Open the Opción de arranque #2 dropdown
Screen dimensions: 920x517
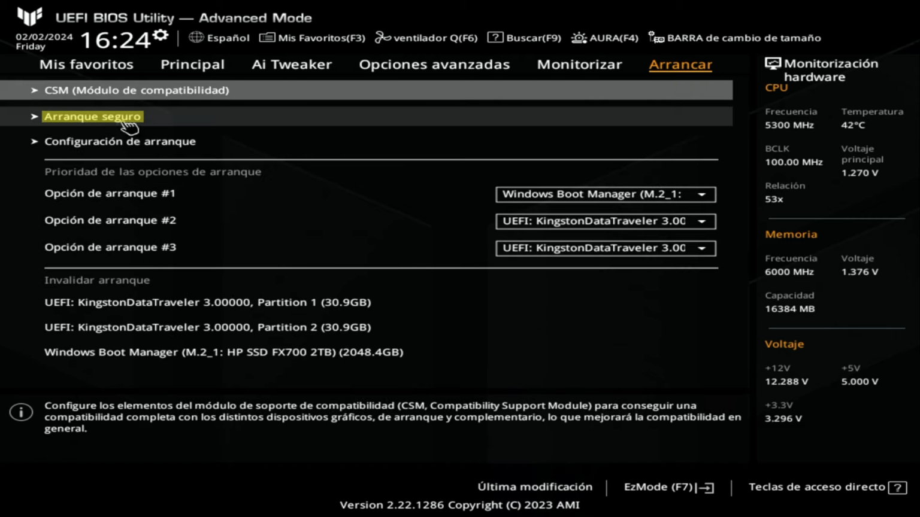605,221
